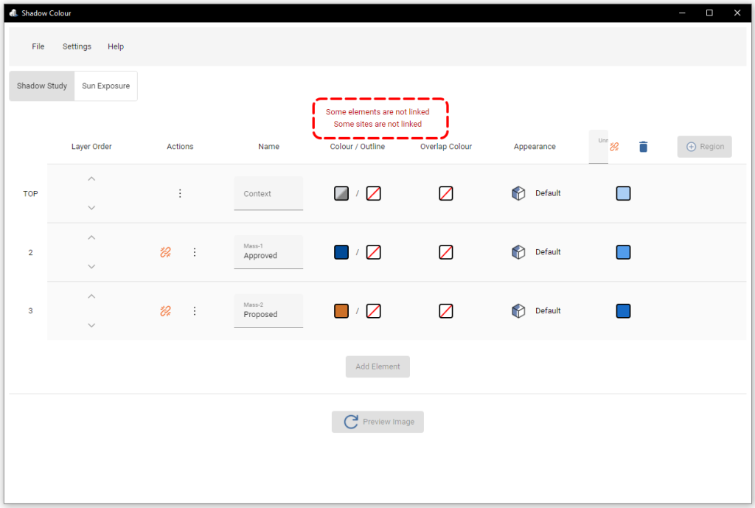Open the Settings menu

77,46
